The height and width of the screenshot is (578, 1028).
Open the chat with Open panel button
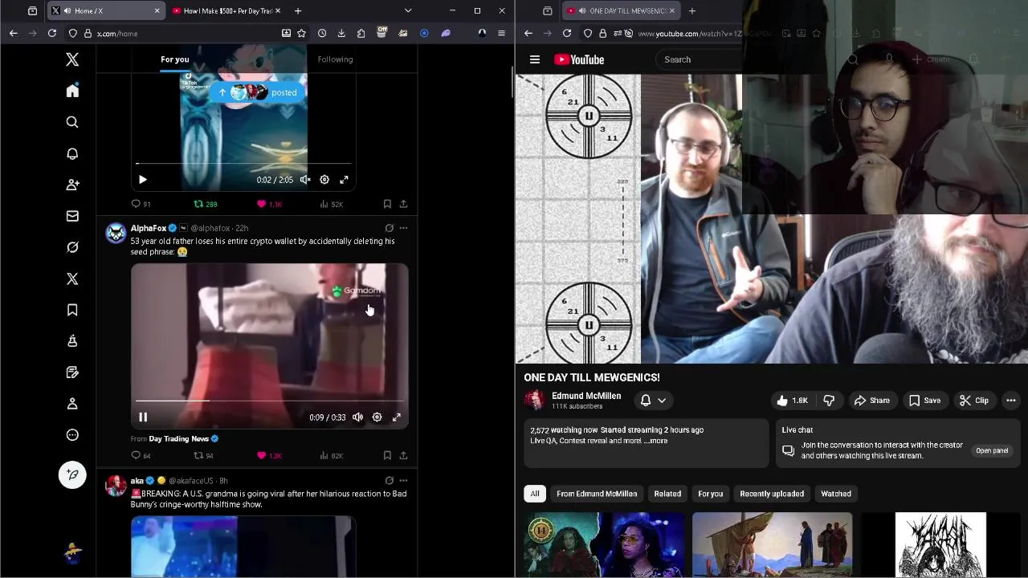click(x=992, y=450)
